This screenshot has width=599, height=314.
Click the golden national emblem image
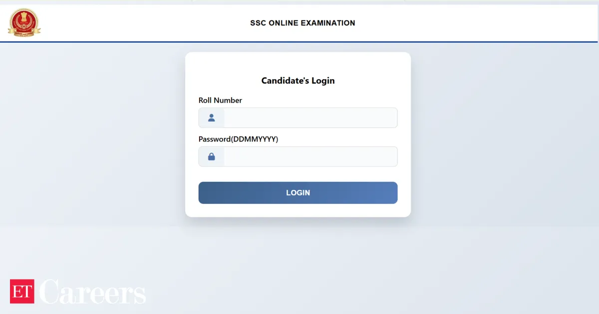pos(23,22)
